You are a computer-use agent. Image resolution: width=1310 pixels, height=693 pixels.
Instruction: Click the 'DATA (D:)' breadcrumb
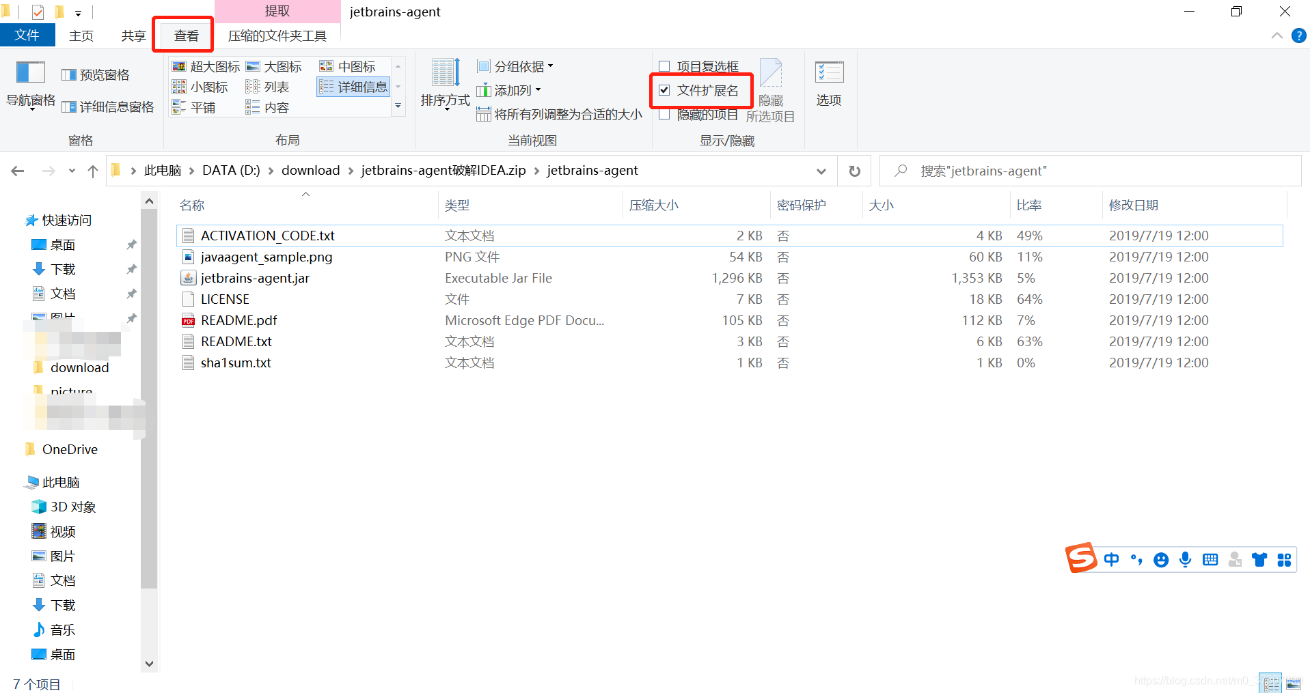click(231, 171)
